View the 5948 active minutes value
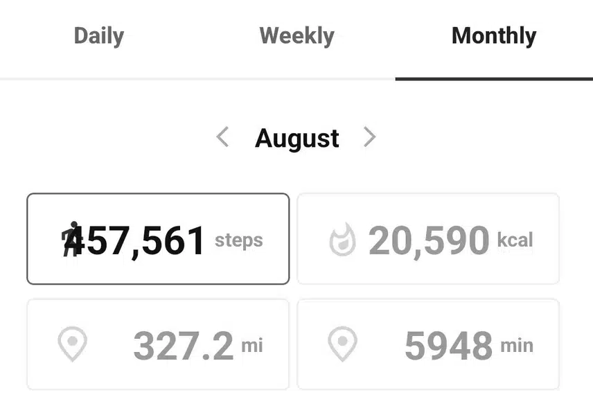Viewport: 593px width, 397px height. [448, 345]
